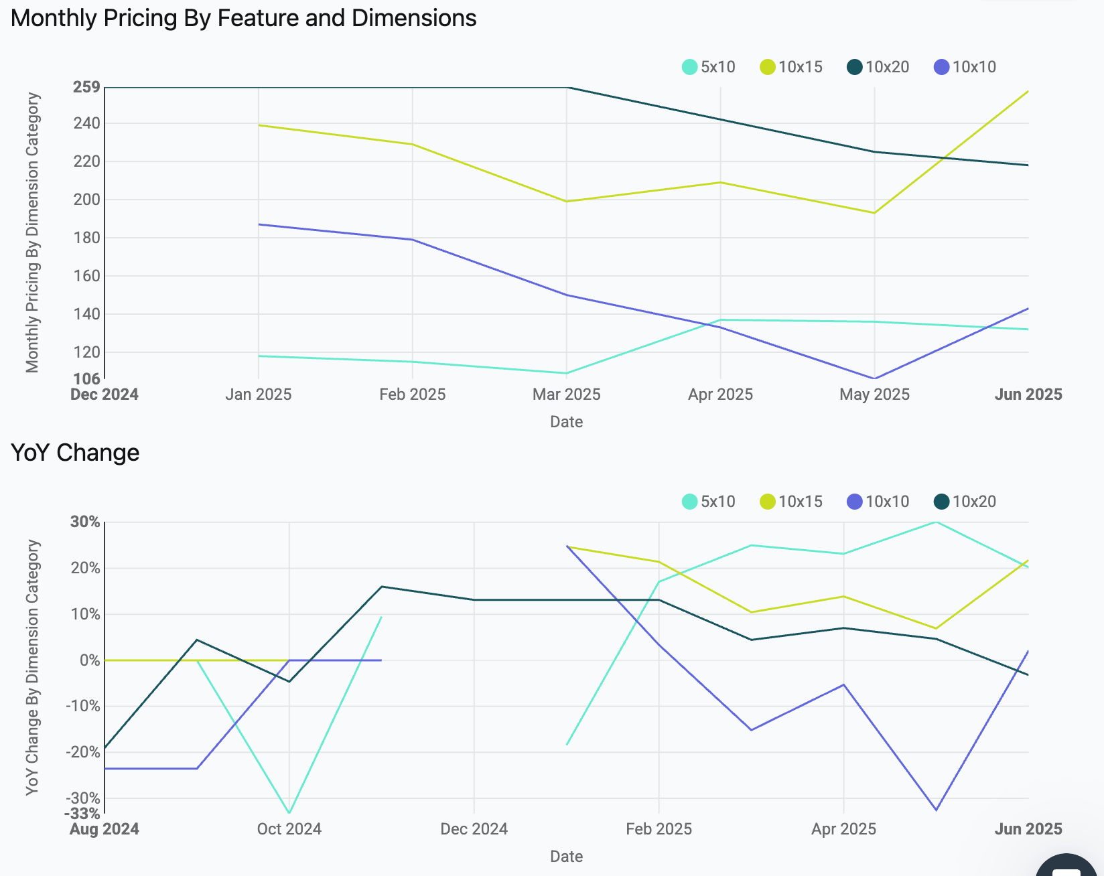Hide the 10x20 series in YoY Change legend
The height and width of the screenshot is (876, 1104).
tap(941, 502)
